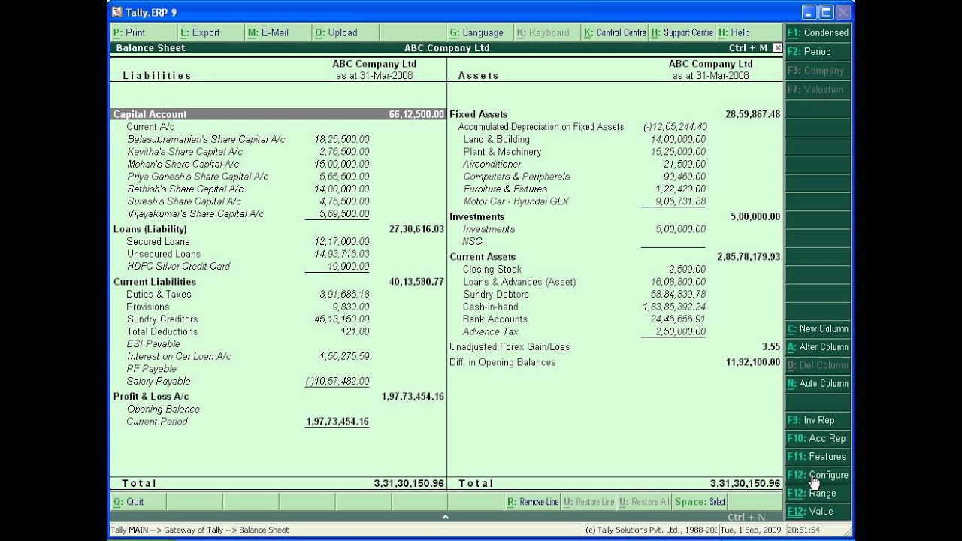This screenshot has height=541, width=962.
Task: Open the Control Centre
Action: click(x=615, y=32)
